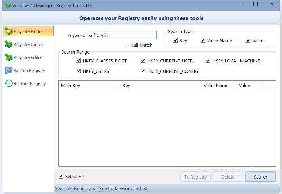Click the Registry Finder magnifier icon
This screenshot has height=194, width=282.
[8, 31]
